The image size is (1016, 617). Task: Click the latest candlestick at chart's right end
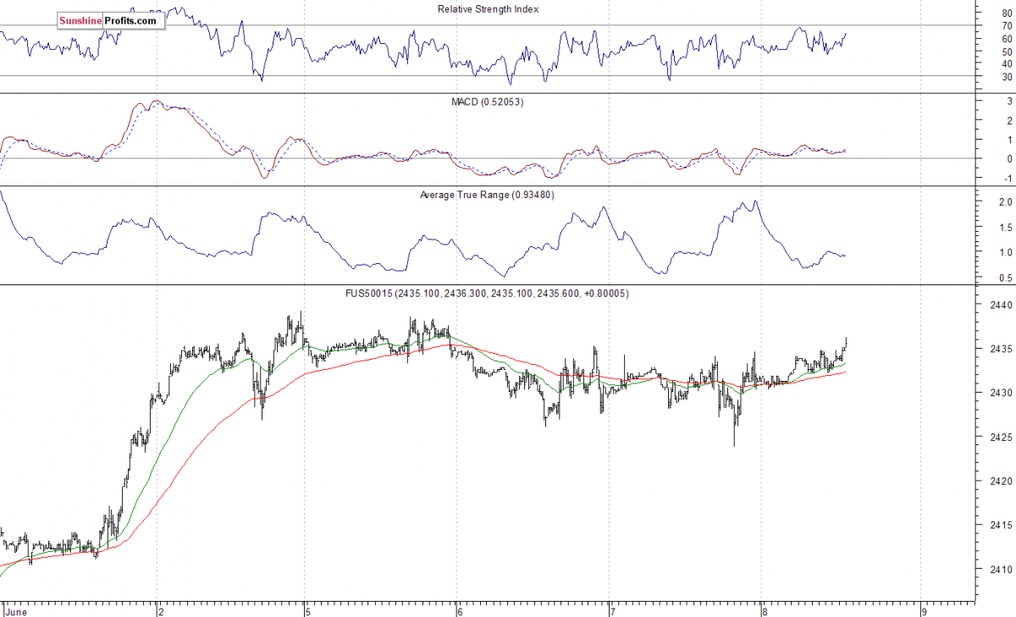click(846, 342)
